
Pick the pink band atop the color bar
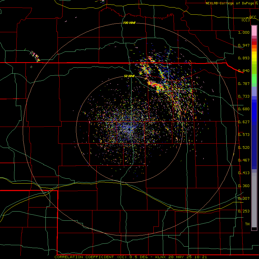pyautogui.click(x=254, y=31)
